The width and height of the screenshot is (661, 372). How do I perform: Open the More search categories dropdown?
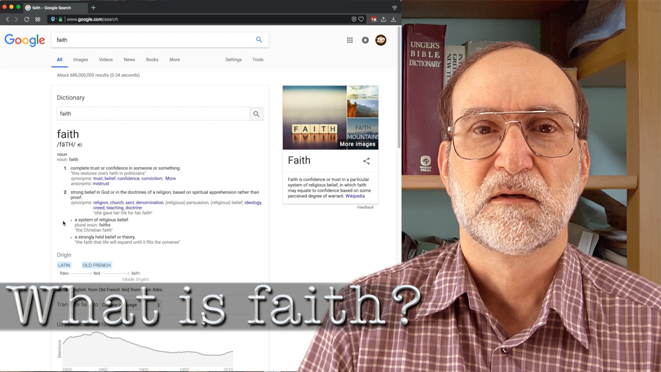175,60
